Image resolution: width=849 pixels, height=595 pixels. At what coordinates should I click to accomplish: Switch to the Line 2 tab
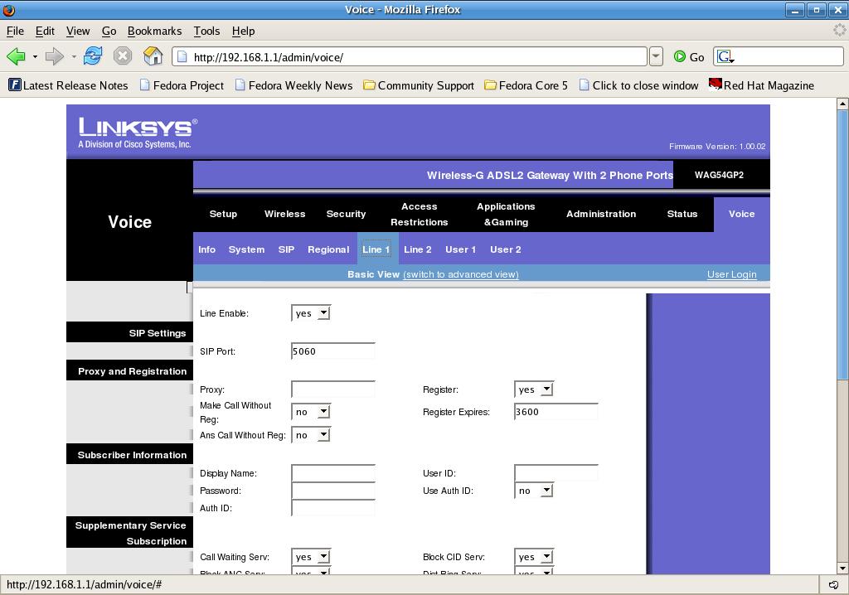(417, 249)
